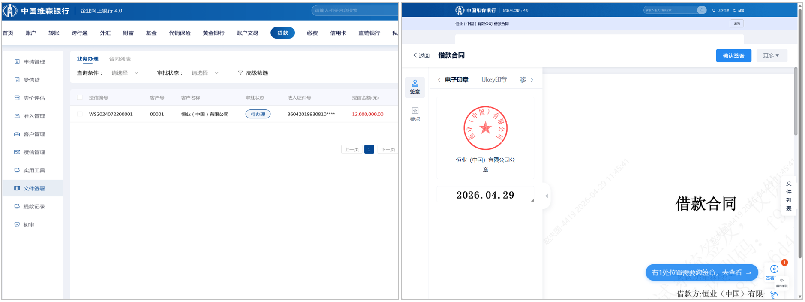Click the 操作指引 eye icon
The image size is (805, 302).
pyautogui.click(x=781, y=281)
